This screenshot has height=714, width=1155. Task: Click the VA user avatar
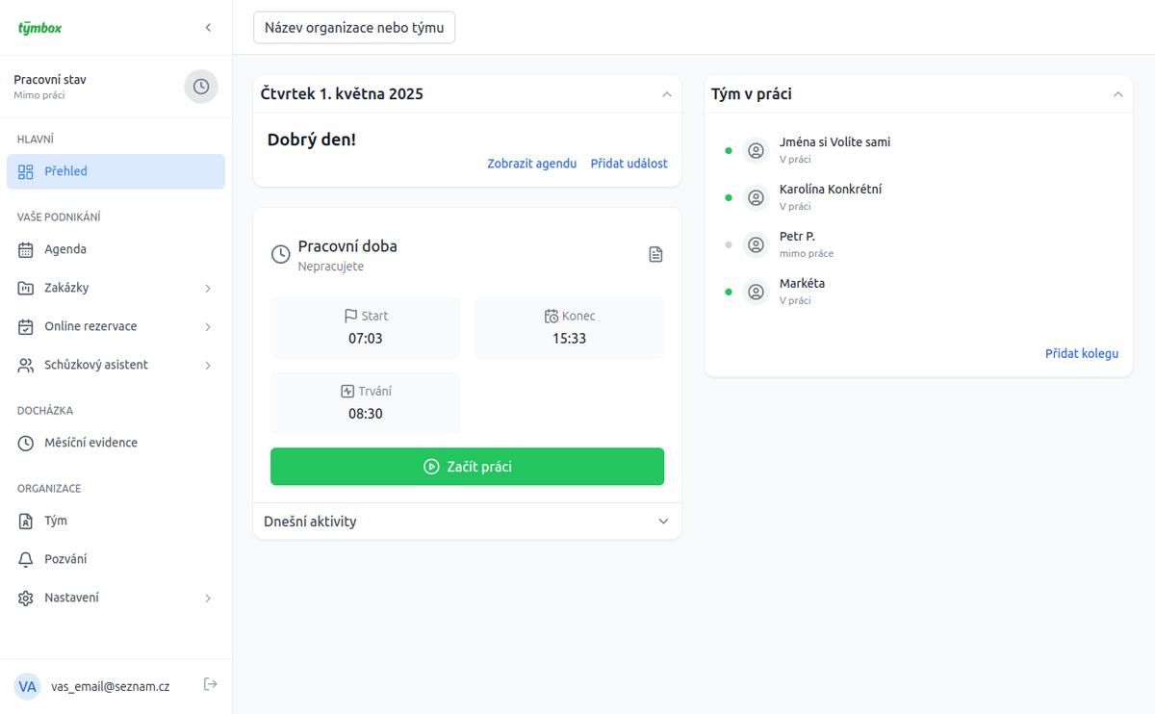(x=28, y=686)
